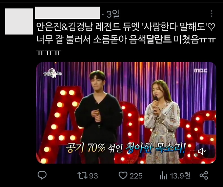Click the show logo at the video's top-left
This screenshot has width=223, height=187.
click(x=53, y=73)
